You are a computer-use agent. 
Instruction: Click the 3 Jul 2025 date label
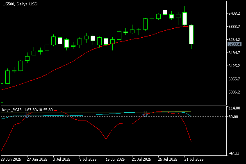point(61,159)
